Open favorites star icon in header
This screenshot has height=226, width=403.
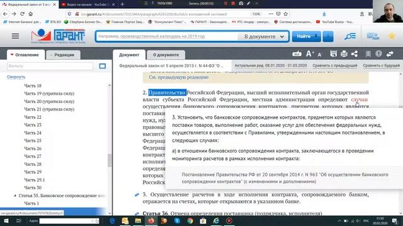pos(392,36)
